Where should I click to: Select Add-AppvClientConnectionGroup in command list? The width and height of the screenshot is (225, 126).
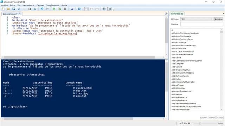(x=185, y=33)
